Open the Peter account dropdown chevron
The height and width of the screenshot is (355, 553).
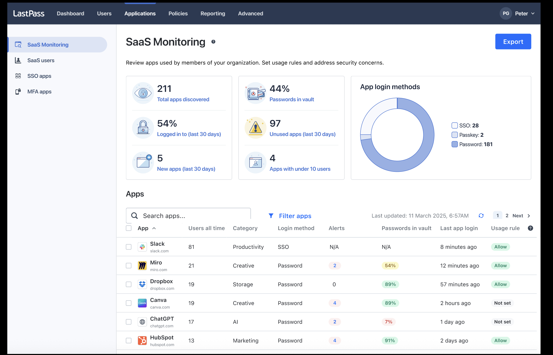coord(533,14)
